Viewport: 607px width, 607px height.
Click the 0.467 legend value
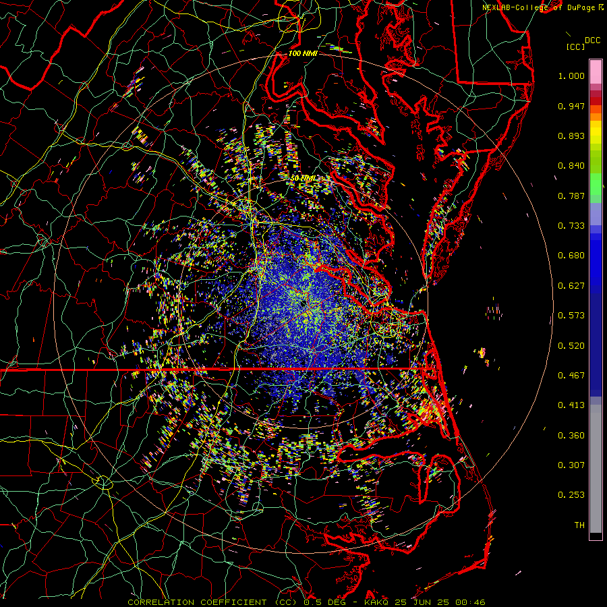(x=571, y=376)
